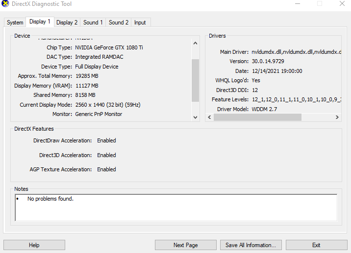
Task: Click Device list scroll up arrow
Action: click(195, 43)
